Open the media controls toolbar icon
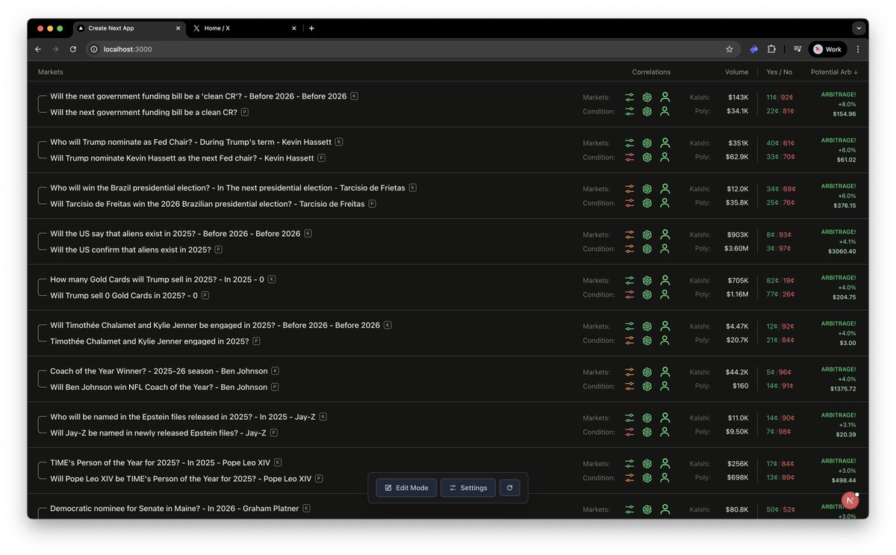The width and height of the screenshot is (896, 555). (797, 49)
